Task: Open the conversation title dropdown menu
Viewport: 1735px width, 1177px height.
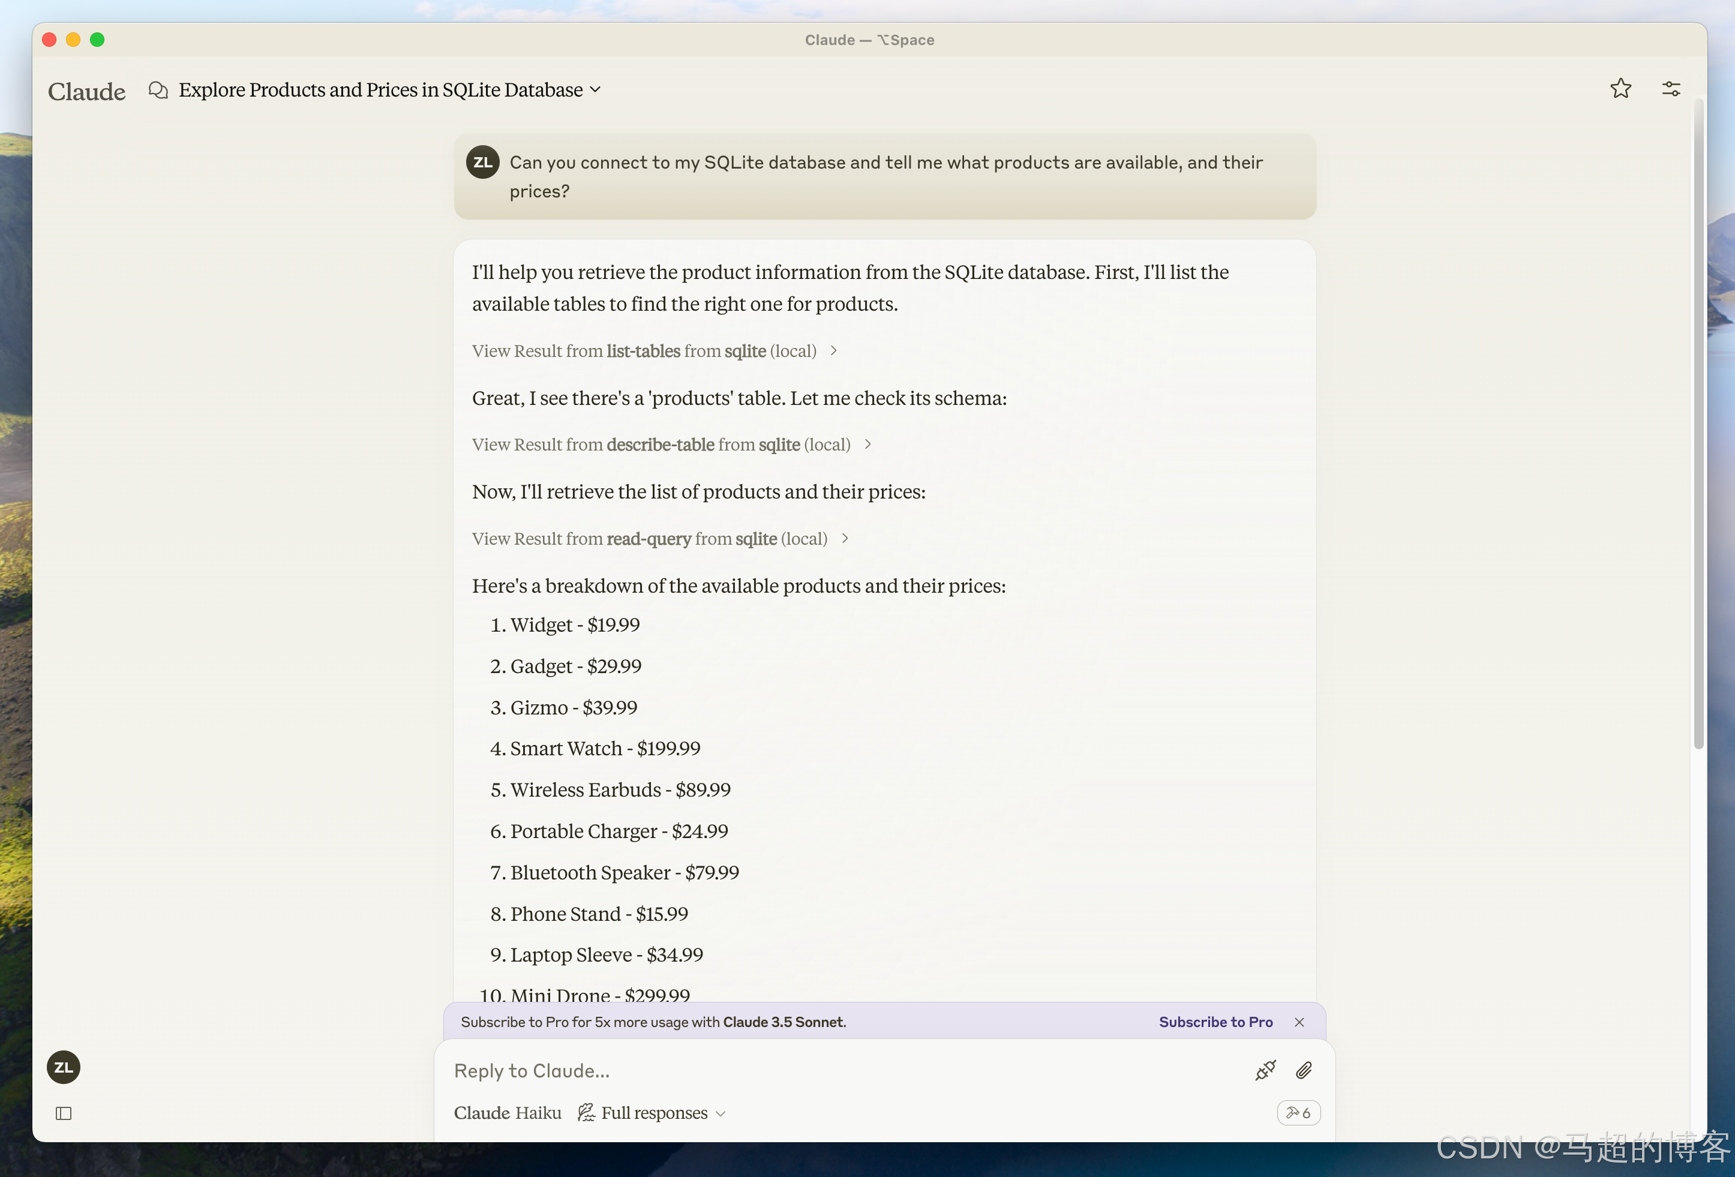Action: pos(595,89)
